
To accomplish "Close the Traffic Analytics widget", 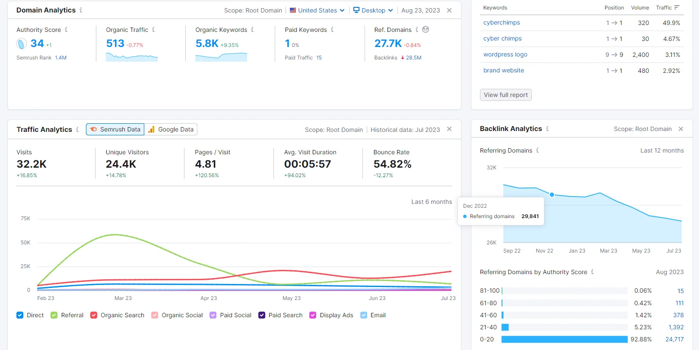I will pos(449,129).
